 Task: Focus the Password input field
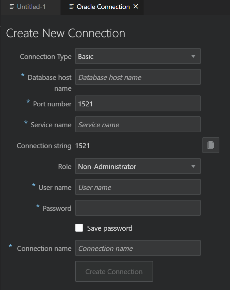pyautogui.click(x=138, y=208)
